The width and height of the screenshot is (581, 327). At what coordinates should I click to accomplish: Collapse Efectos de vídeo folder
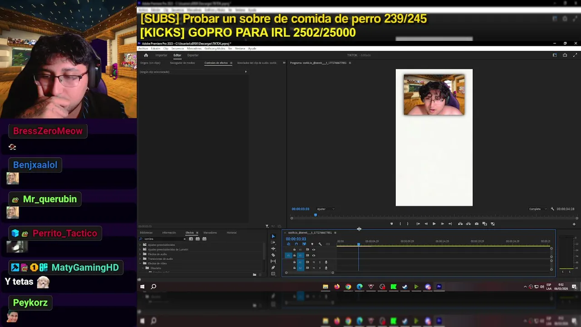click(x=140, y=263)
